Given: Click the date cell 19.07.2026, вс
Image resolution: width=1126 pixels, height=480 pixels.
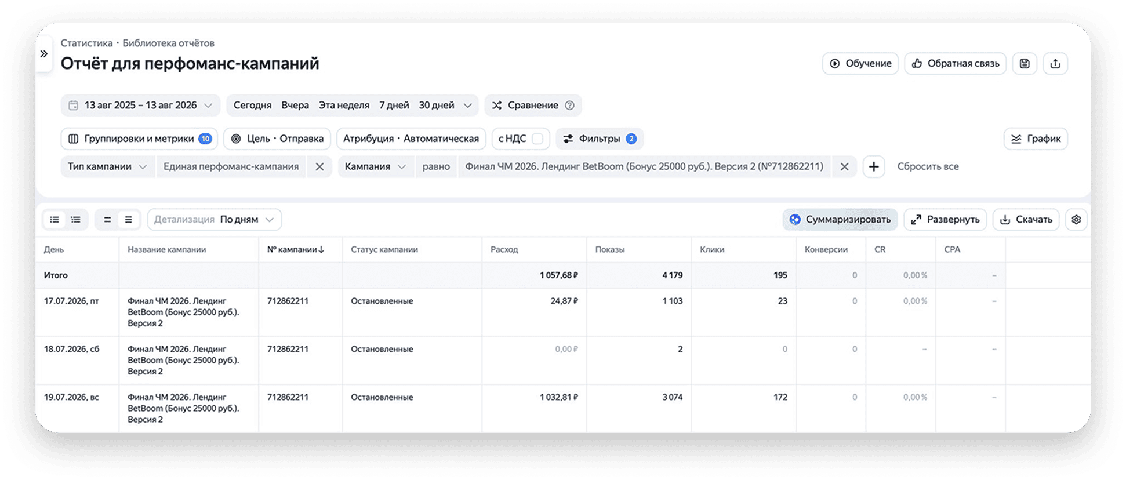Looking at the screenshot, I should (x=71, y=398).
